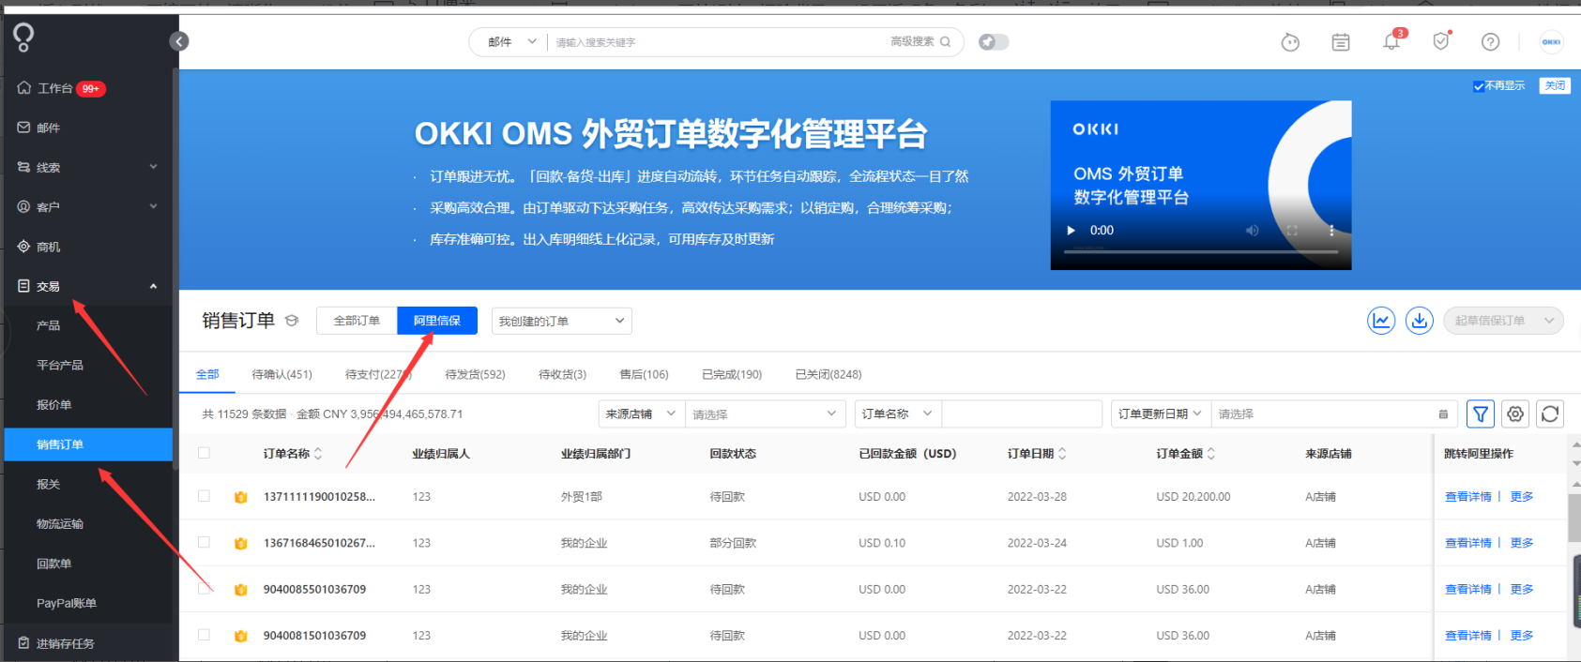Refresh the order list
The height and width of the screenshot is (662, 1581).
(x=1550, y=414)
